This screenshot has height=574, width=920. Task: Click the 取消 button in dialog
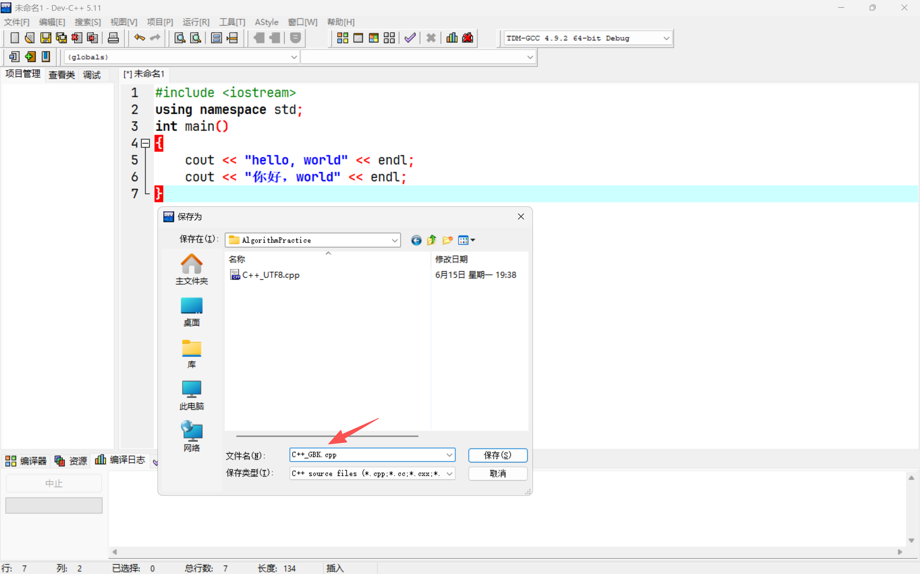[x=497, y=473]
